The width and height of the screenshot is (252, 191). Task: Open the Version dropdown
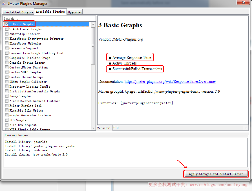coord(180,128)
